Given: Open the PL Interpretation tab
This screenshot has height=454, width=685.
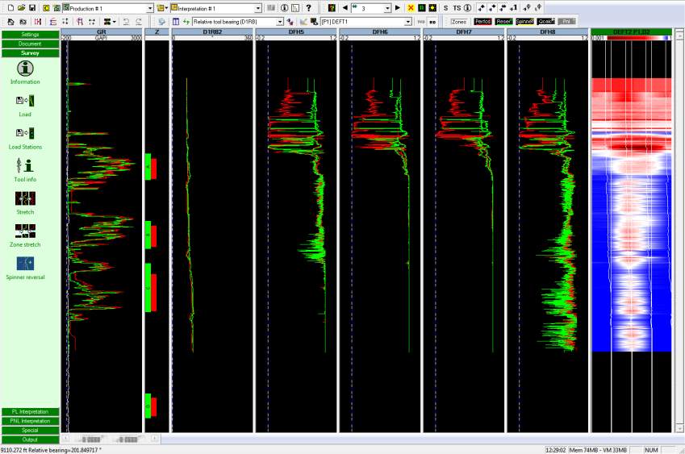Looking at the screenshot, I should pos(30,411).
